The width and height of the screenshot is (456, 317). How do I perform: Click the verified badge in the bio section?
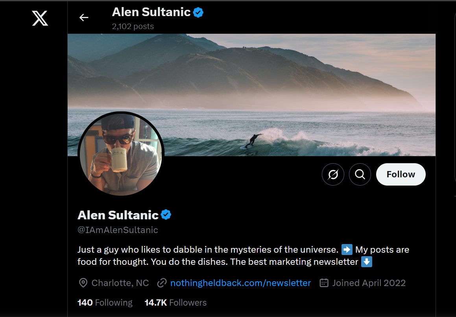[166, 215]
